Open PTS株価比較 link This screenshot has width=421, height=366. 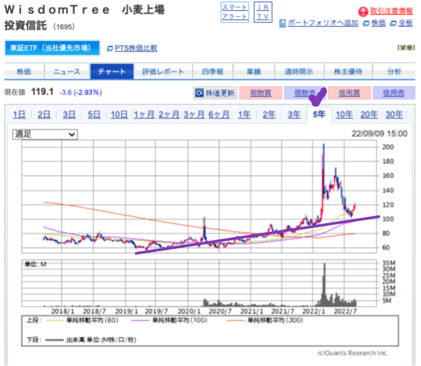(136, 48)
